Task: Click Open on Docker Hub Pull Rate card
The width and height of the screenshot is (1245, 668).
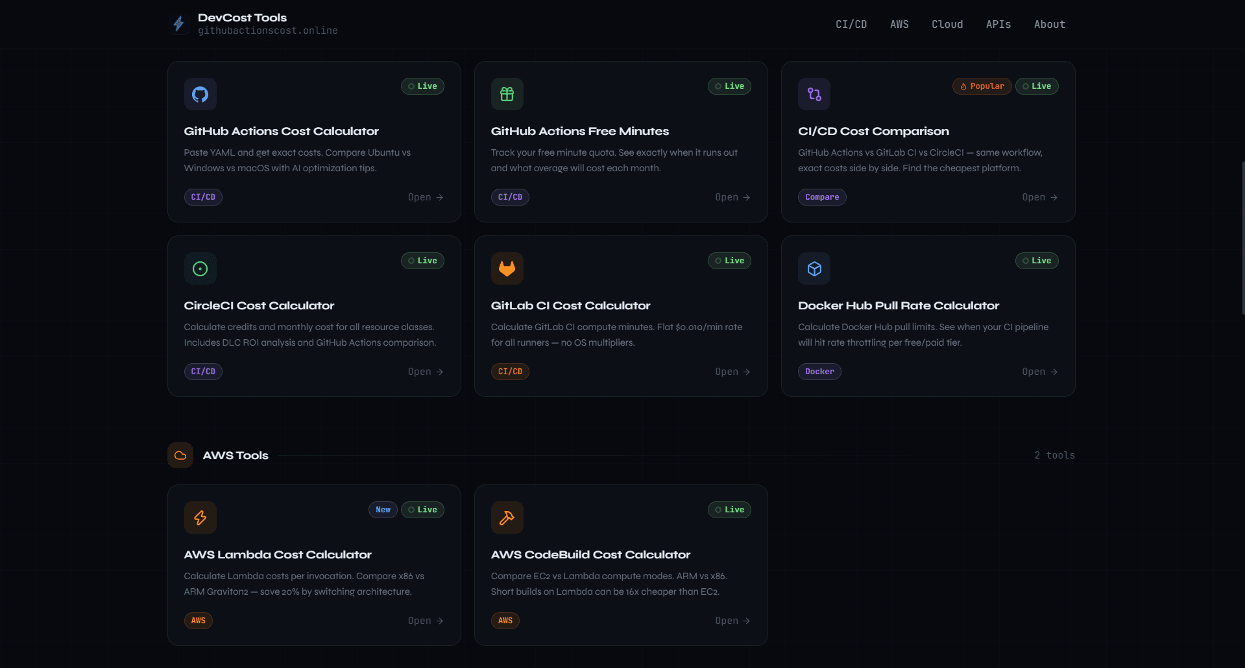Action: [1040, 372]
